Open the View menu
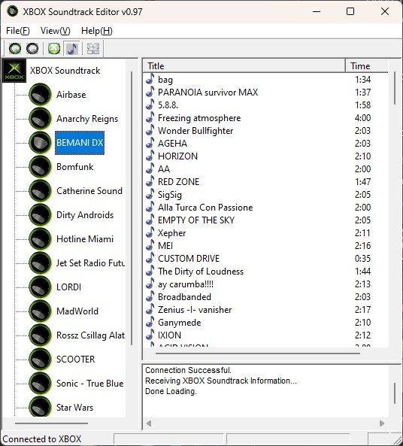This screenshot has width=403, height=446. click(55, 31)
